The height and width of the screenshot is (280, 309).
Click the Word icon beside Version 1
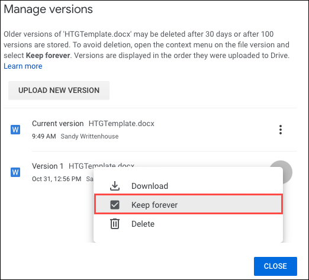click(15, 172)
